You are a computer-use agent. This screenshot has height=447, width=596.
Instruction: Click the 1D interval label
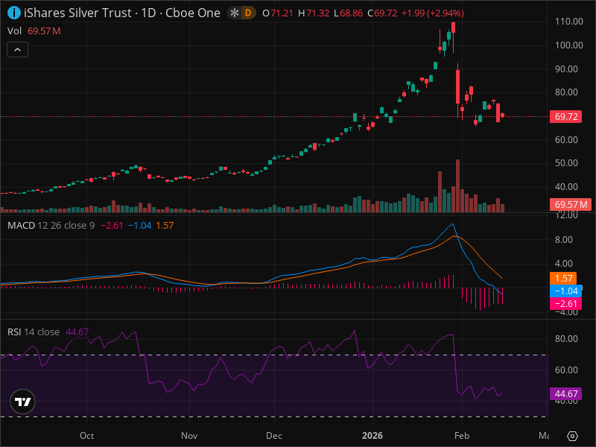tap(148, 13)
